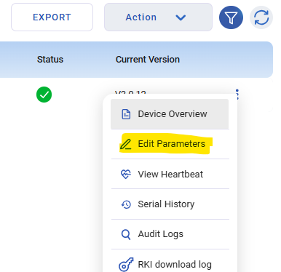Image resolution: width=281 pixels, height=272 pixels.
Task: Click the RKI download log key icon
Action: [x=126, y=264]
